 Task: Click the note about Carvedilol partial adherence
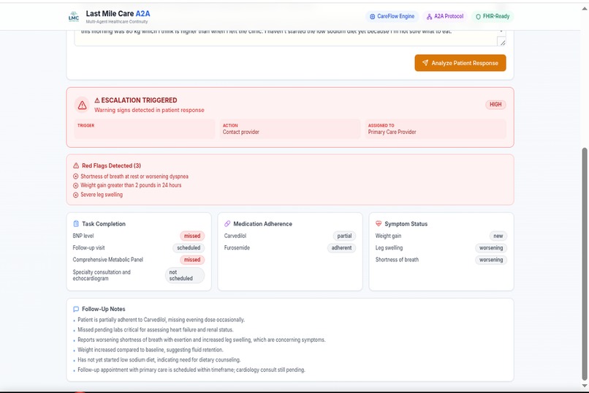(x=161, y=320)
